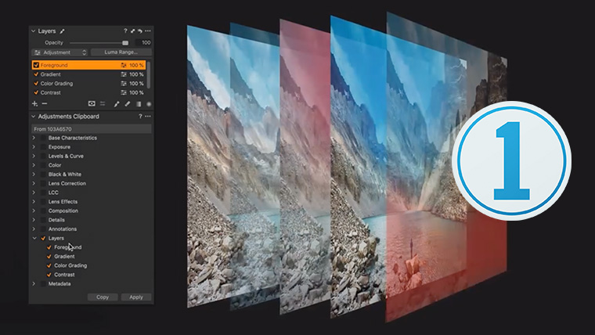Viewport: 595px width, 335px height.
Task: Collapse the clipboard Layers group
Action: [x=34, y=238]
